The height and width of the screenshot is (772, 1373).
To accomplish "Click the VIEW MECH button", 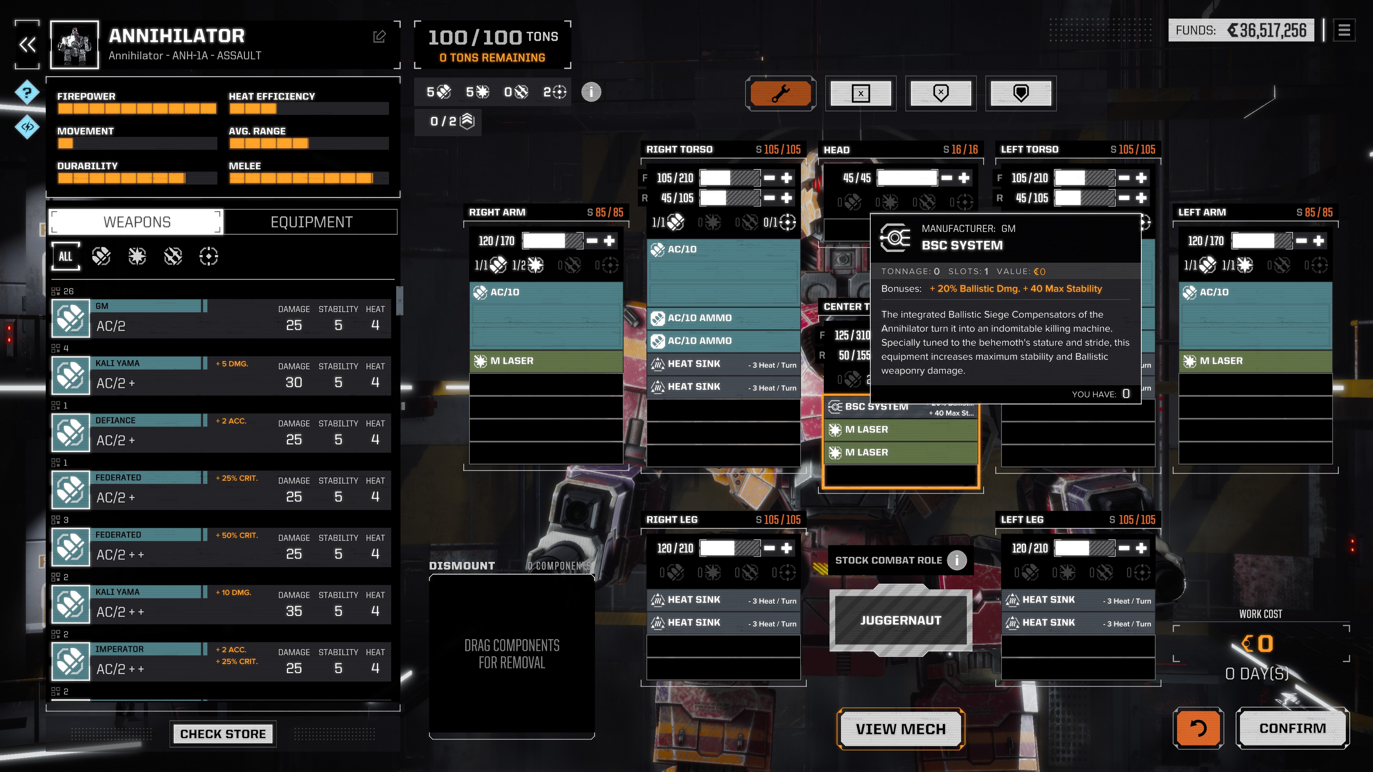I will 901,728.
